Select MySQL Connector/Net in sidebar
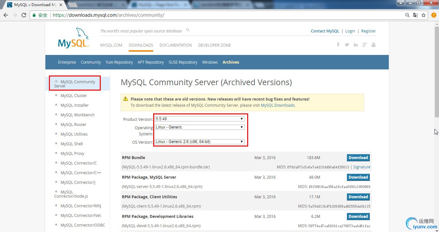Screen dimensions: 439x232 coord(81,216)
